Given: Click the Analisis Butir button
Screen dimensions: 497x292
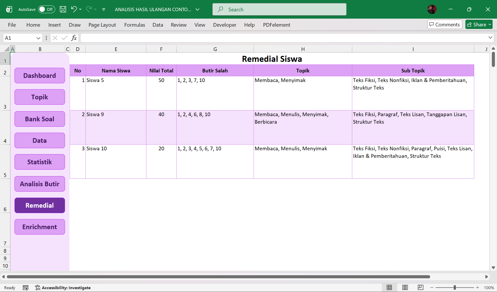Looking at the screenshot, I should 40,184.
